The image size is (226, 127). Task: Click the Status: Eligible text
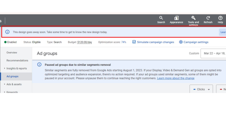[x=32, y=42]
